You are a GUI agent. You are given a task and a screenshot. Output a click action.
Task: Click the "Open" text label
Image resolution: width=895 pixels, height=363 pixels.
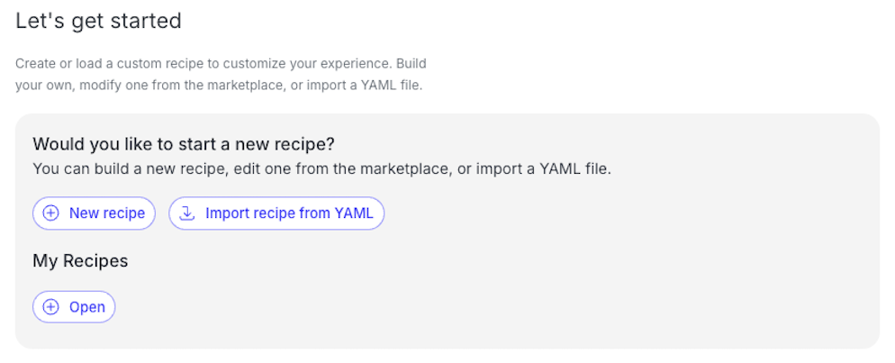[x=87, y=307]
